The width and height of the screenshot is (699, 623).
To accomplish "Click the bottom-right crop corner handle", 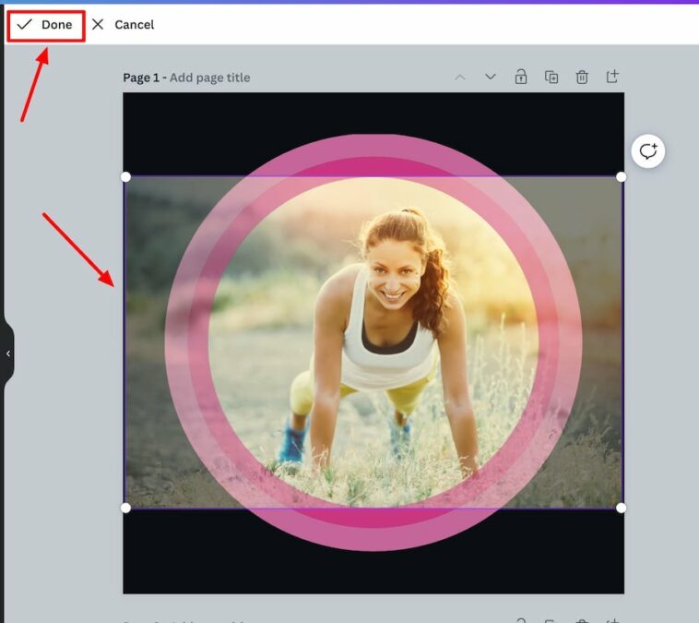I will (x=622, y=508).
